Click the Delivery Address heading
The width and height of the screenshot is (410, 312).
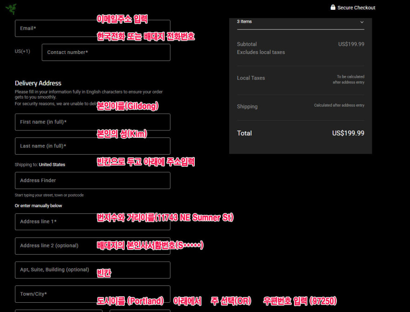point(38,83)
